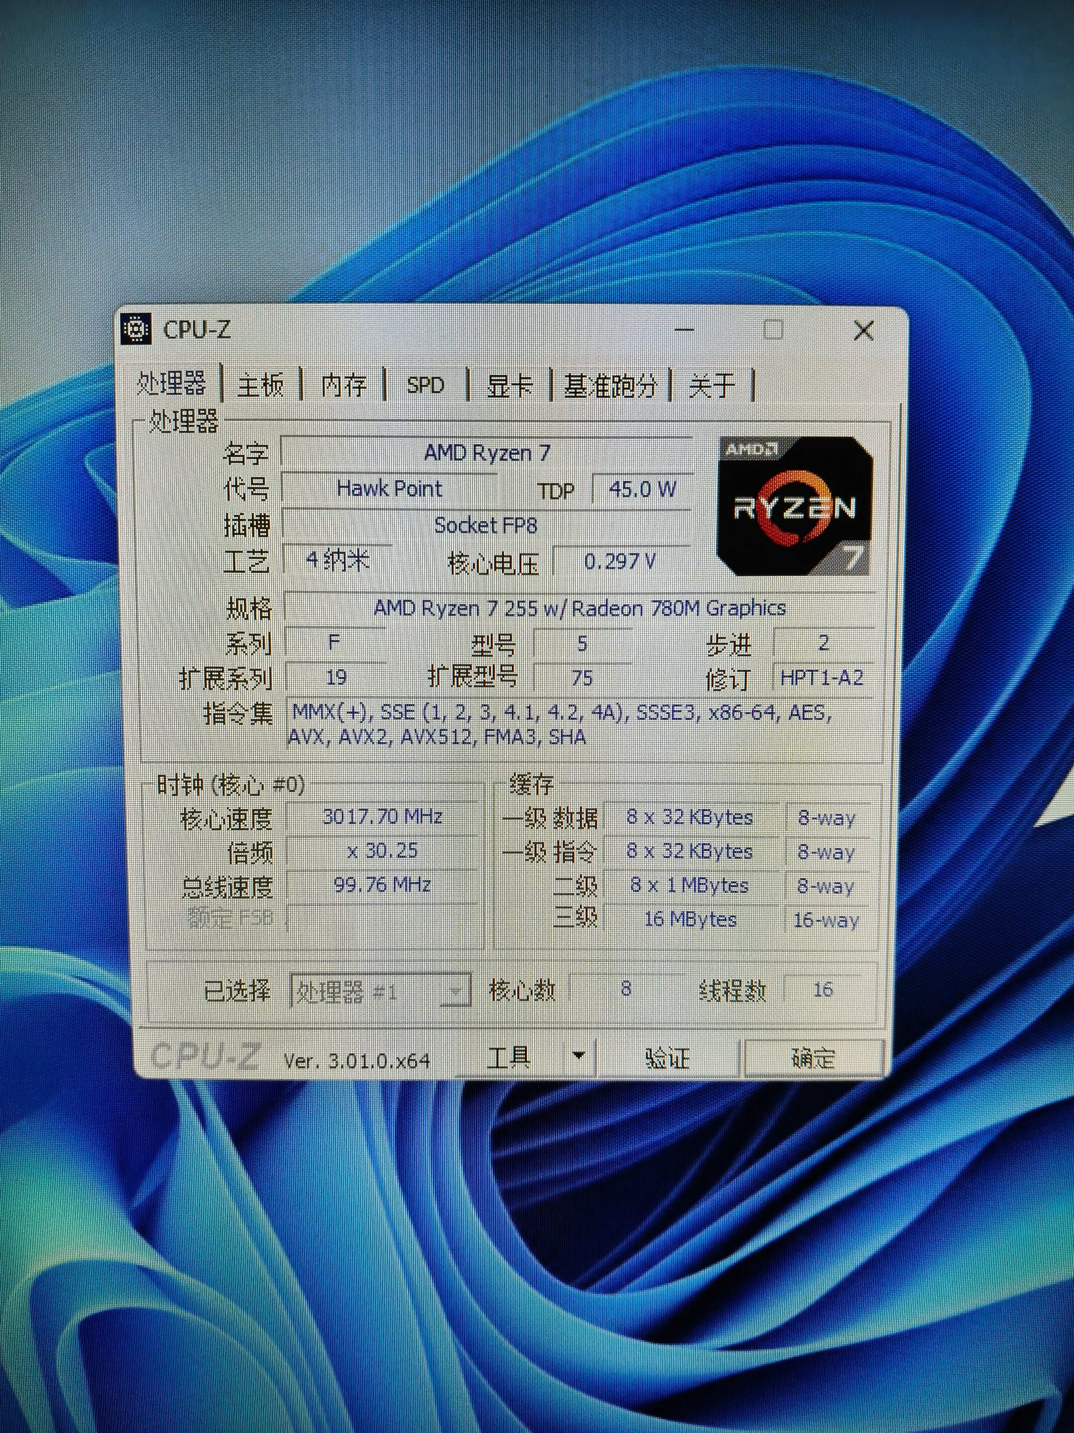Image resolution: width=1074 pixels, height=1433 pixels.
Task: Click the 16 MBytes L3 cache value
Action: click(x=690, y=919)
